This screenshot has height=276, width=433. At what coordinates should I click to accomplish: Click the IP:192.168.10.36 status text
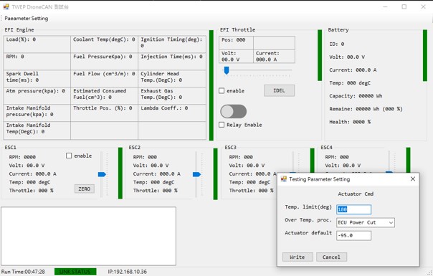[x=128, y=272]
